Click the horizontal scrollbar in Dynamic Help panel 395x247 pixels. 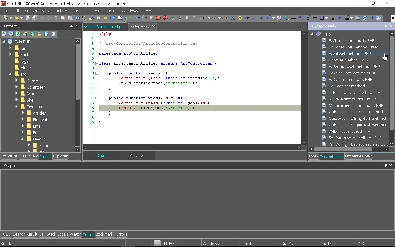coord(343,149)
